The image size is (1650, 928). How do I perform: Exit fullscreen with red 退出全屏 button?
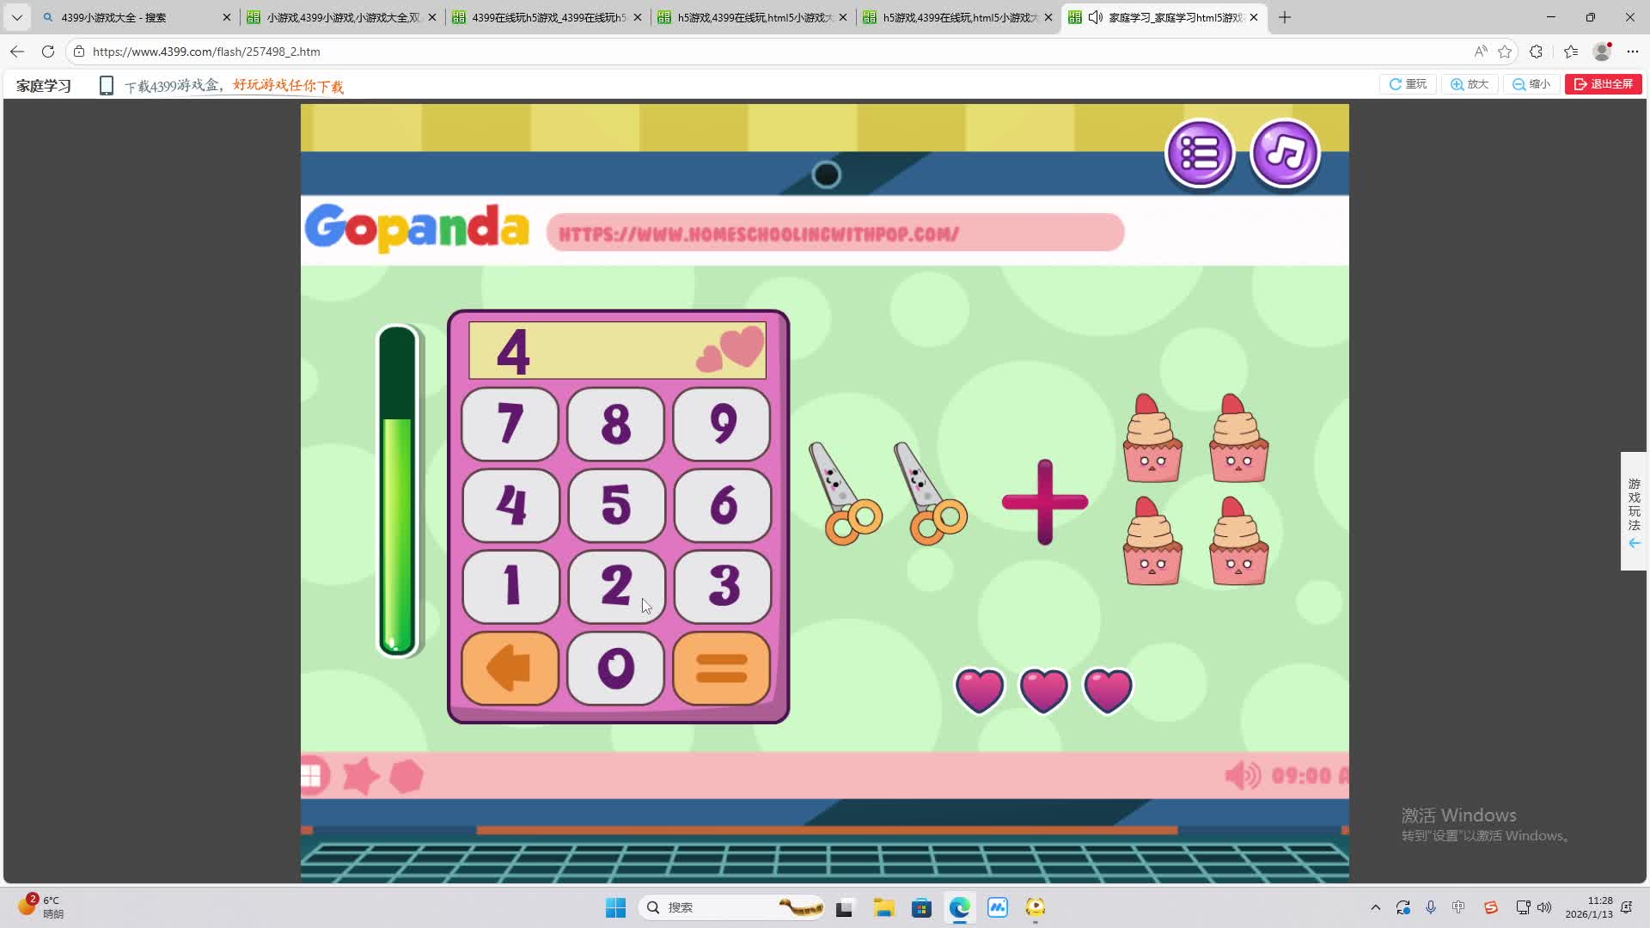pyautogui.click(x=1604, y=84)
